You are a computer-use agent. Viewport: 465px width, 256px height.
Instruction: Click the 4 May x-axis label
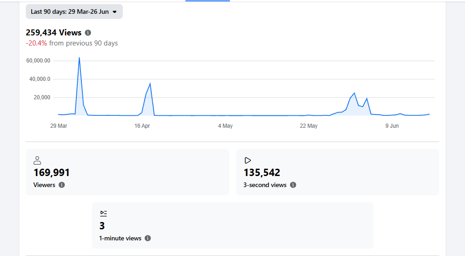225,125
